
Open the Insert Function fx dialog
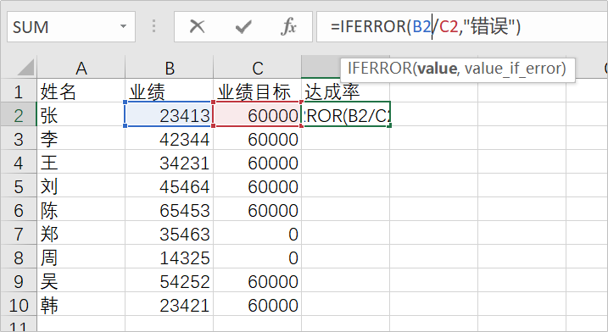click(288, 27)
